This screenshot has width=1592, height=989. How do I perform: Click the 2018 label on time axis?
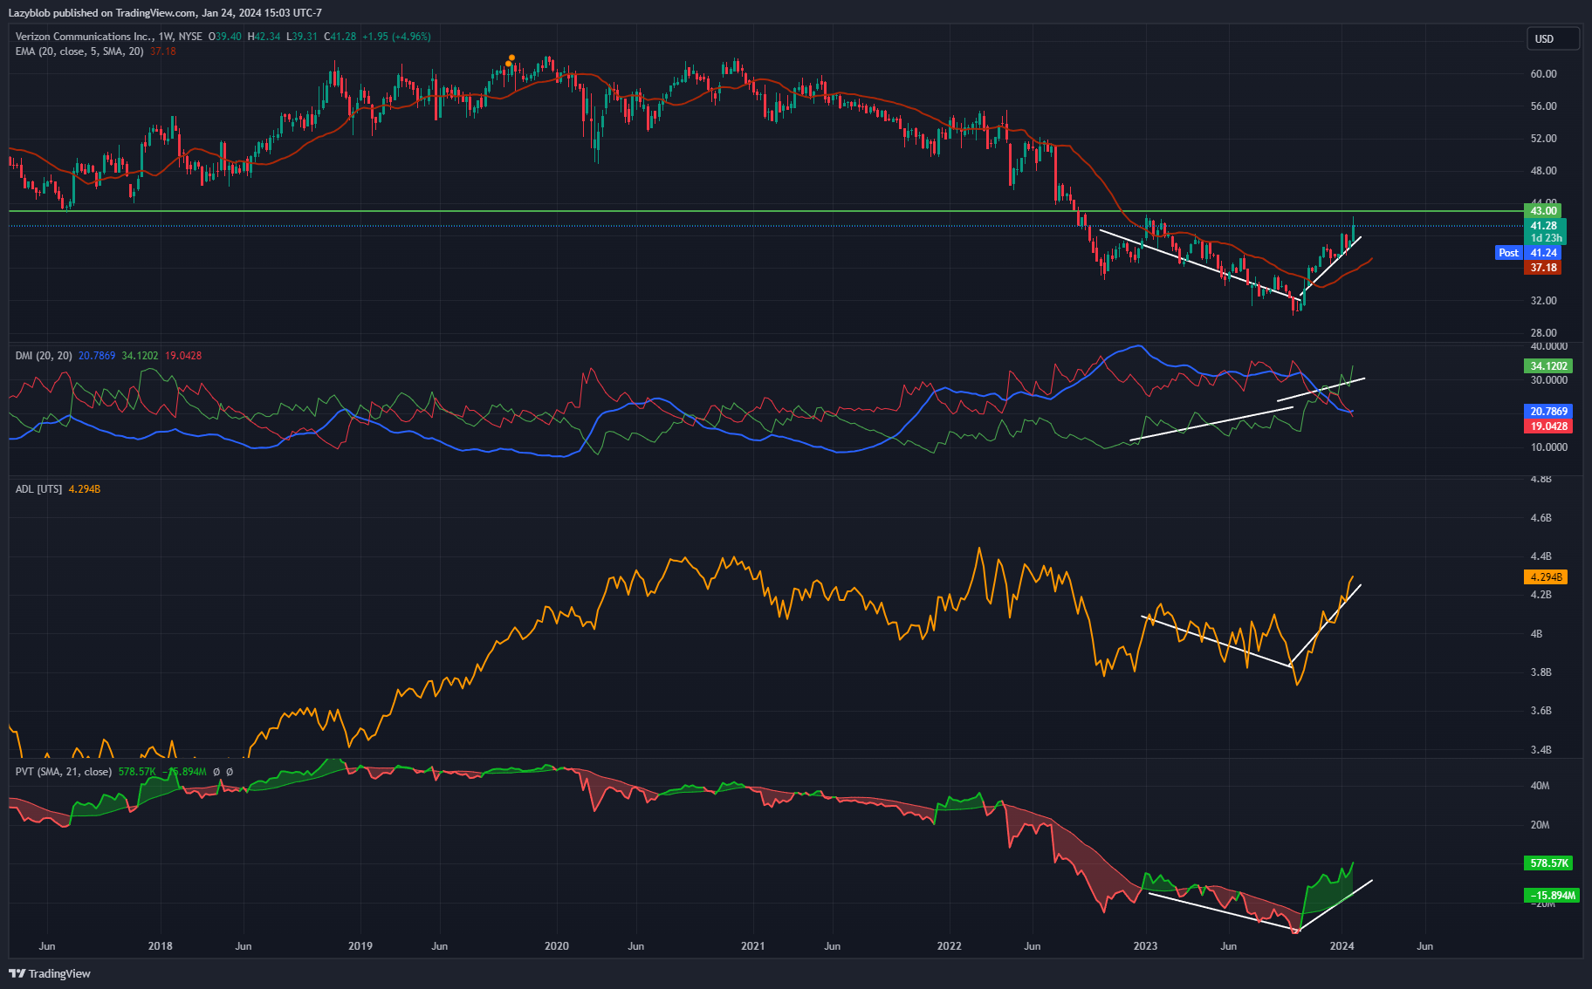(x=161, y=946)
